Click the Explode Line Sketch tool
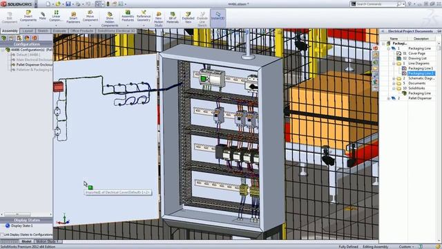The width and height of the screenshot is (442, 249). click(202, 19)
